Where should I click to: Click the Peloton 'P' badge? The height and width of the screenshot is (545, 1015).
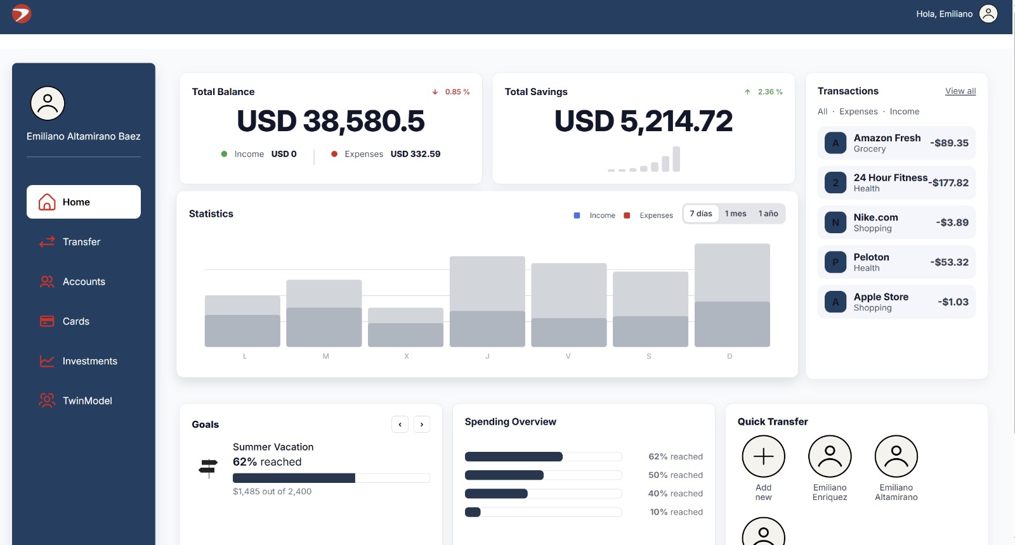[835, 262]
